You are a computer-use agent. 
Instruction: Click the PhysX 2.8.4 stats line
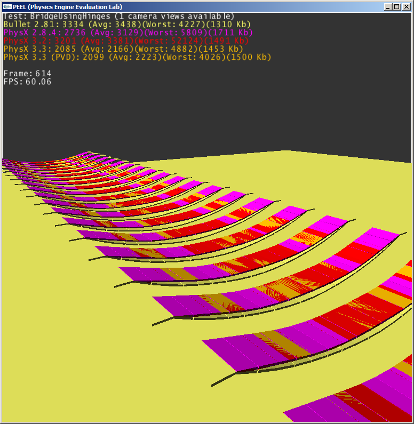coord(128,33)
